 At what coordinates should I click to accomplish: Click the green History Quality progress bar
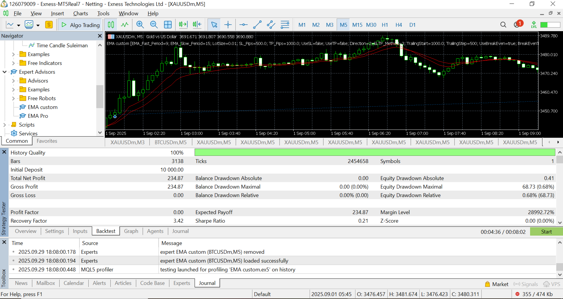375,152
